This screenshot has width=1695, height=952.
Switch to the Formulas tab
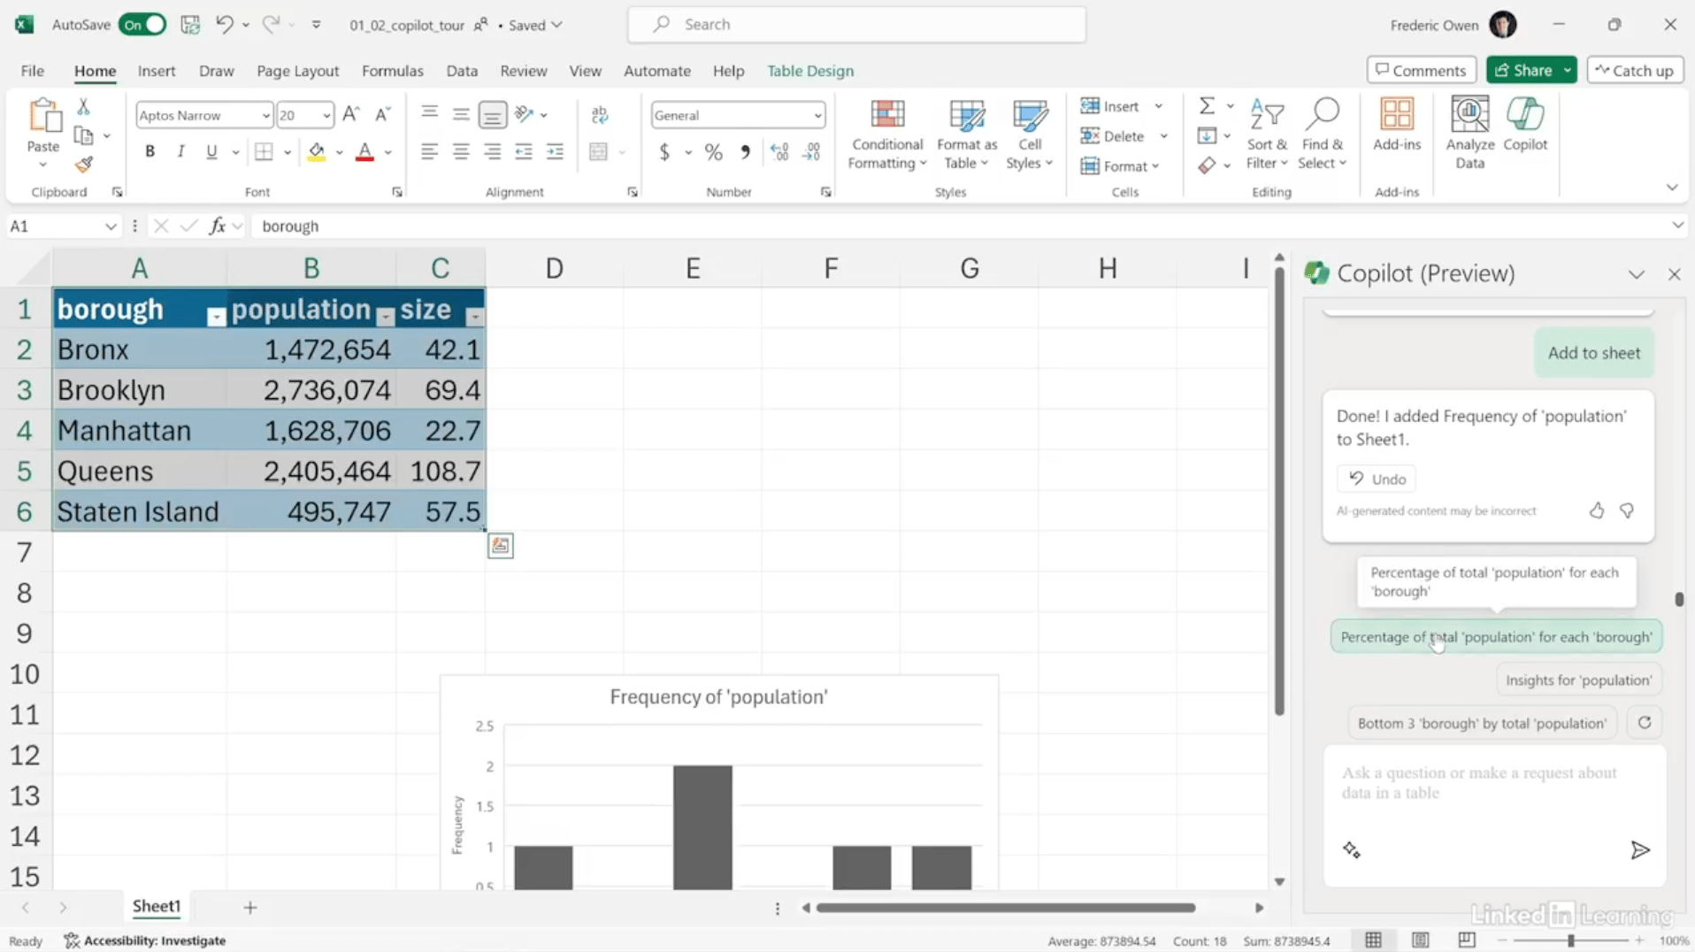392,71
